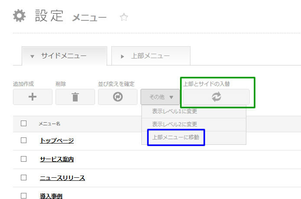Click the trash can delete icon
301x199 pixels.
coord(75,97)
